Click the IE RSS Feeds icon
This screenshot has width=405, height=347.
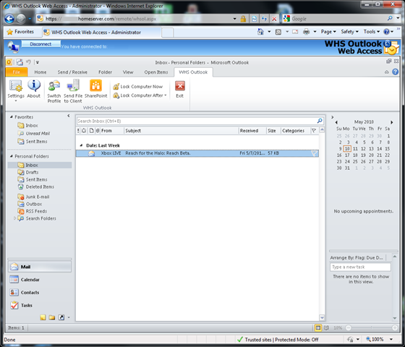point(278,32)
